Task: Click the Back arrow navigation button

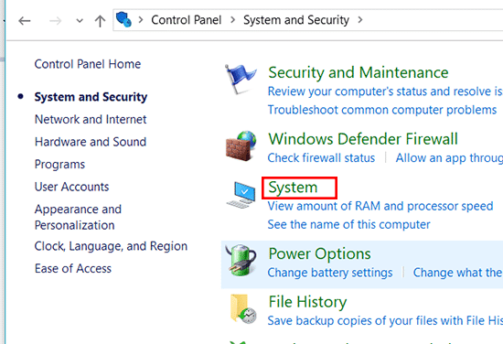Action: [x=25, y=21]
